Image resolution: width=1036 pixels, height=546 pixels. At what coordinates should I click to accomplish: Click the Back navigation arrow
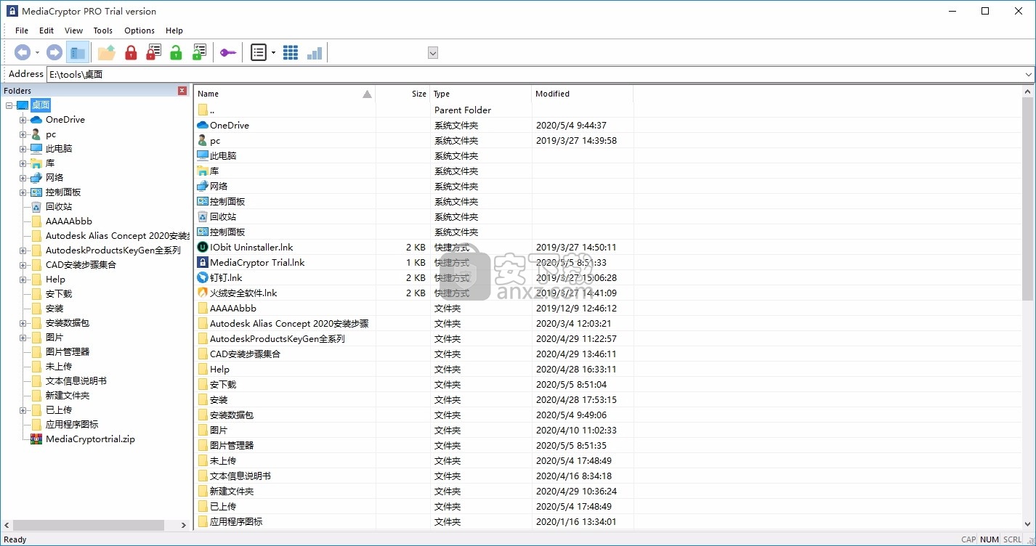23,52
